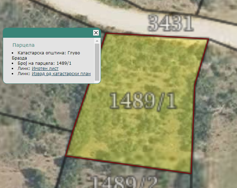Click Катастарска општина: Глуво Бразда text

pyautogui.click(x=46, y=55)
